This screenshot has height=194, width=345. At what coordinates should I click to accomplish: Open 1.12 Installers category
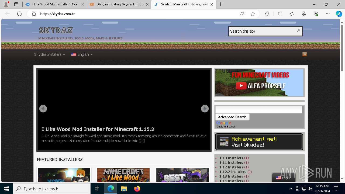point(231,167)
